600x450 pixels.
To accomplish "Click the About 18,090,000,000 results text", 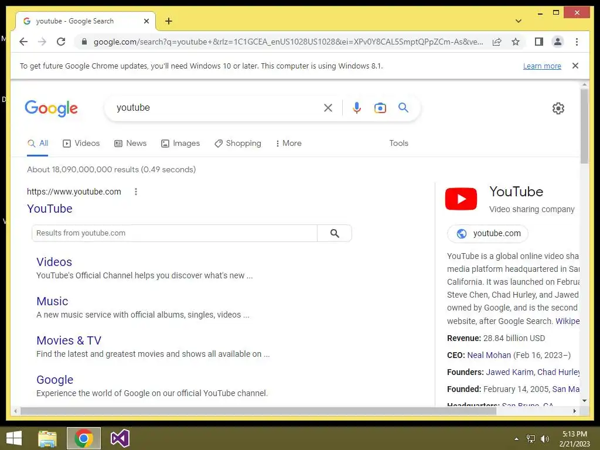I will coord(111,169).
